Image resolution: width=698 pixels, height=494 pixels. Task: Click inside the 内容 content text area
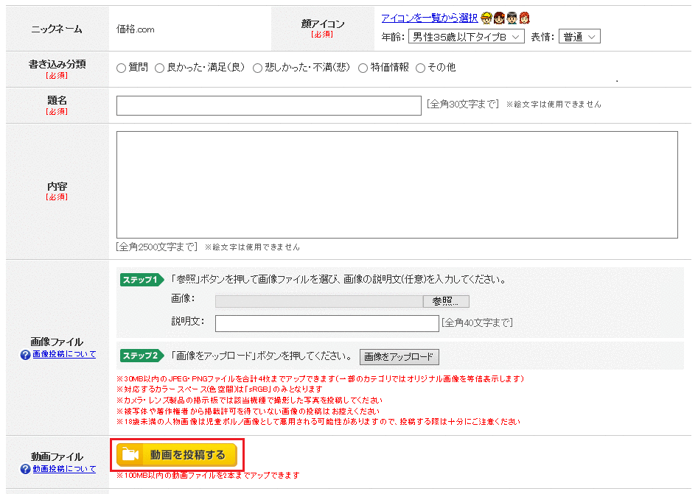397,185
